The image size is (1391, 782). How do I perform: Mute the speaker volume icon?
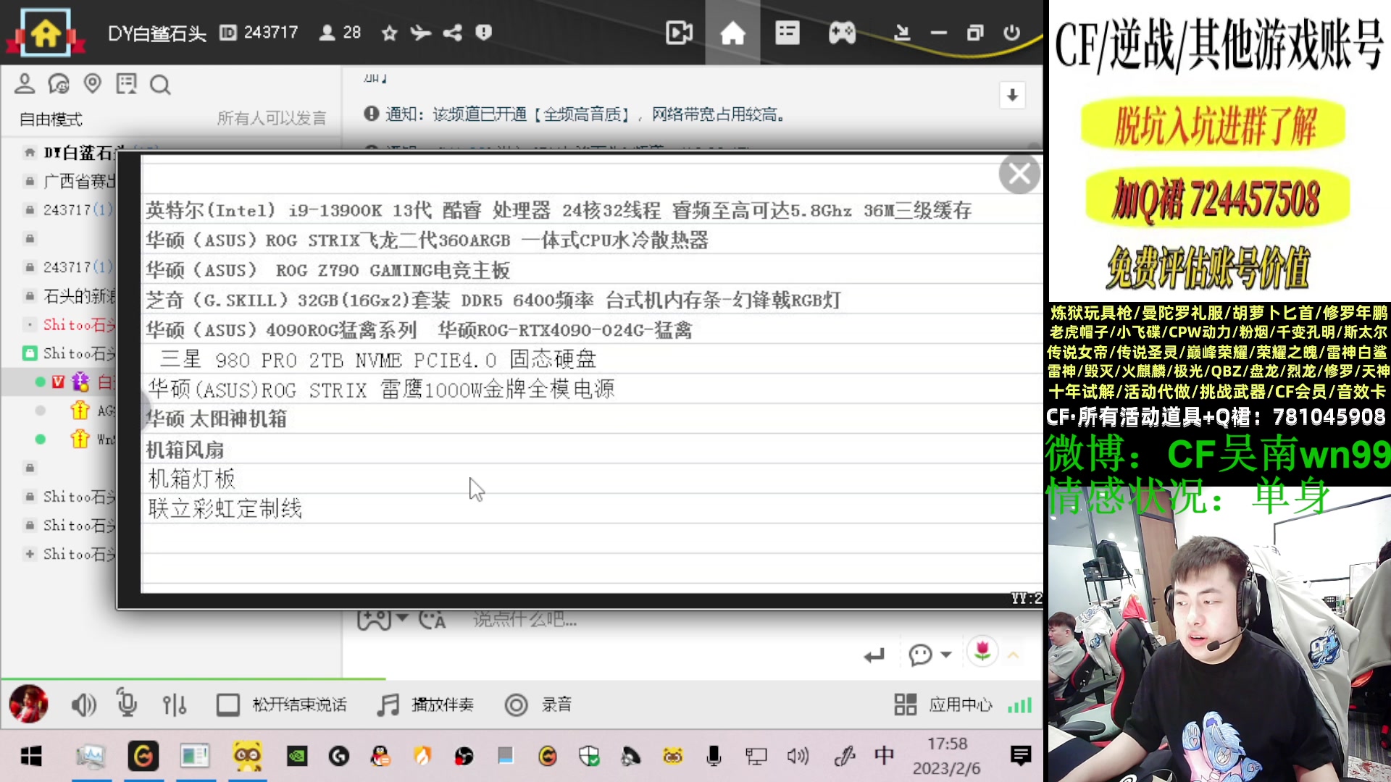pos(83,705)
